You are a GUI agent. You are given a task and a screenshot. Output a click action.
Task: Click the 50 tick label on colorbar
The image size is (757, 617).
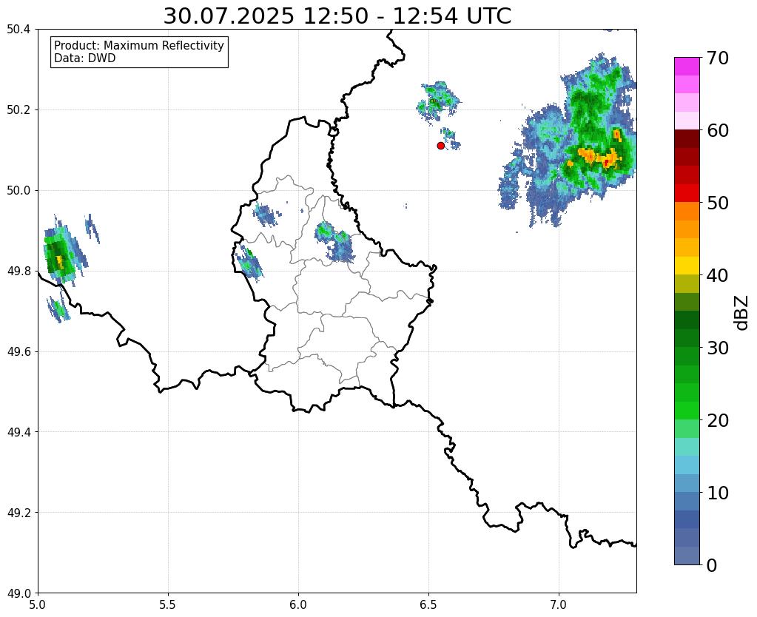point(718,203)
